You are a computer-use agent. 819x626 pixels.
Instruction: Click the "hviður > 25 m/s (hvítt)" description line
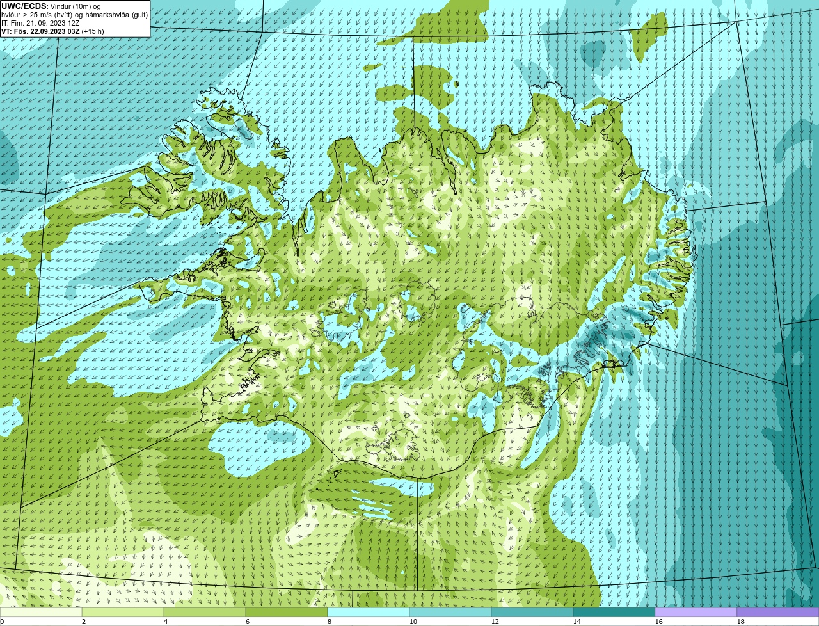[74, 14]
